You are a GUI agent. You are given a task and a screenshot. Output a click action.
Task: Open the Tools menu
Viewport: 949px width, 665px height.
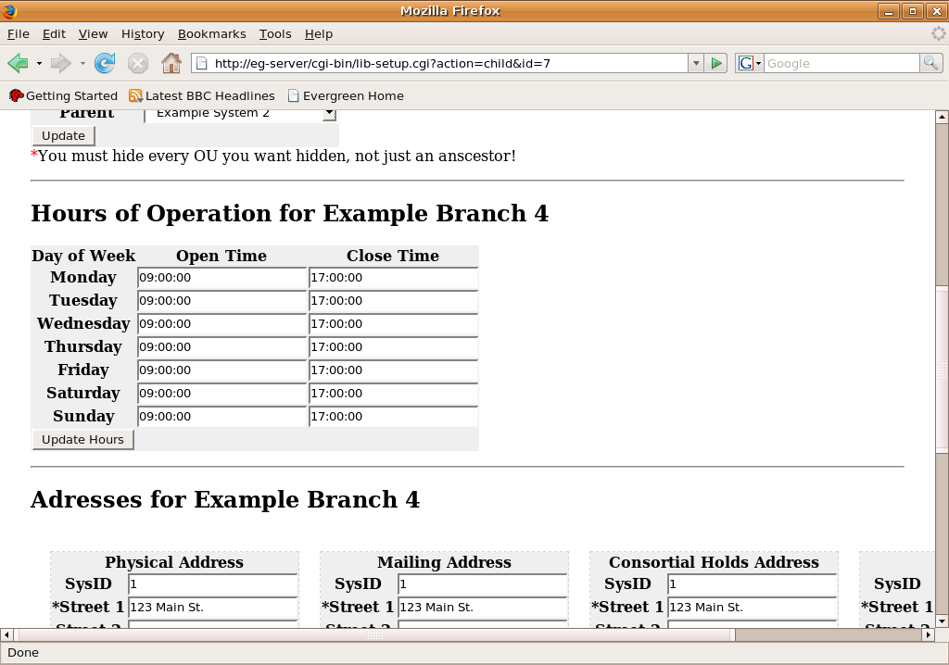tap(274, 33)
